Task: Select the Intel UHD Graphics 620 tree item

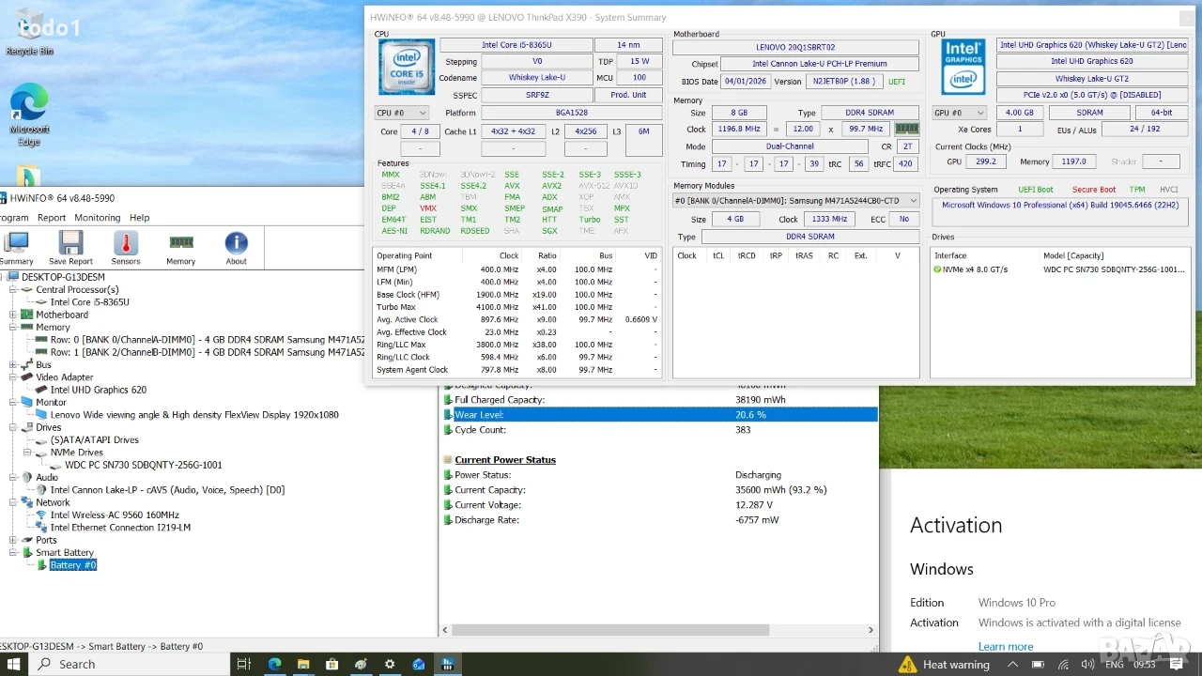Action: pyautogui.click(x=98, y=390)
